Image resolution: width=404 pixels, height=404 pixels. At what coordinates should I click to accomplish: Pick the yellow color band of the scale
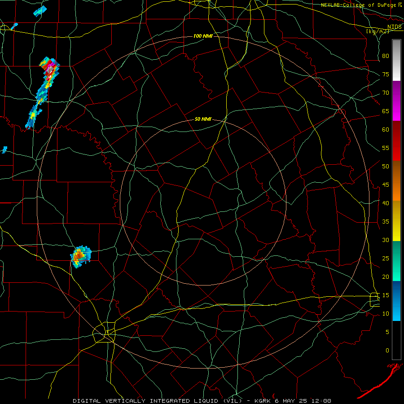click(396, 221)
